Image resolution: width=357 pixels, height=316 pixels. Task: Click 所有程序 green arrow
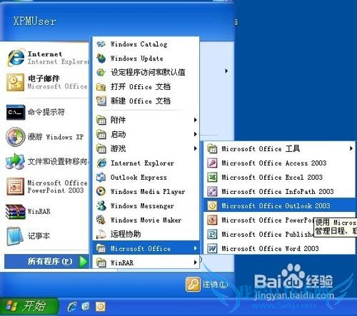point(84,262)
